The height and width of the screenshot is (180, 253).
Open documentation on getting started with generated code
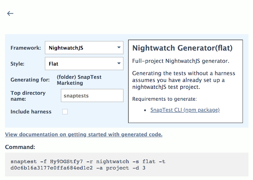tap(84, 134)
